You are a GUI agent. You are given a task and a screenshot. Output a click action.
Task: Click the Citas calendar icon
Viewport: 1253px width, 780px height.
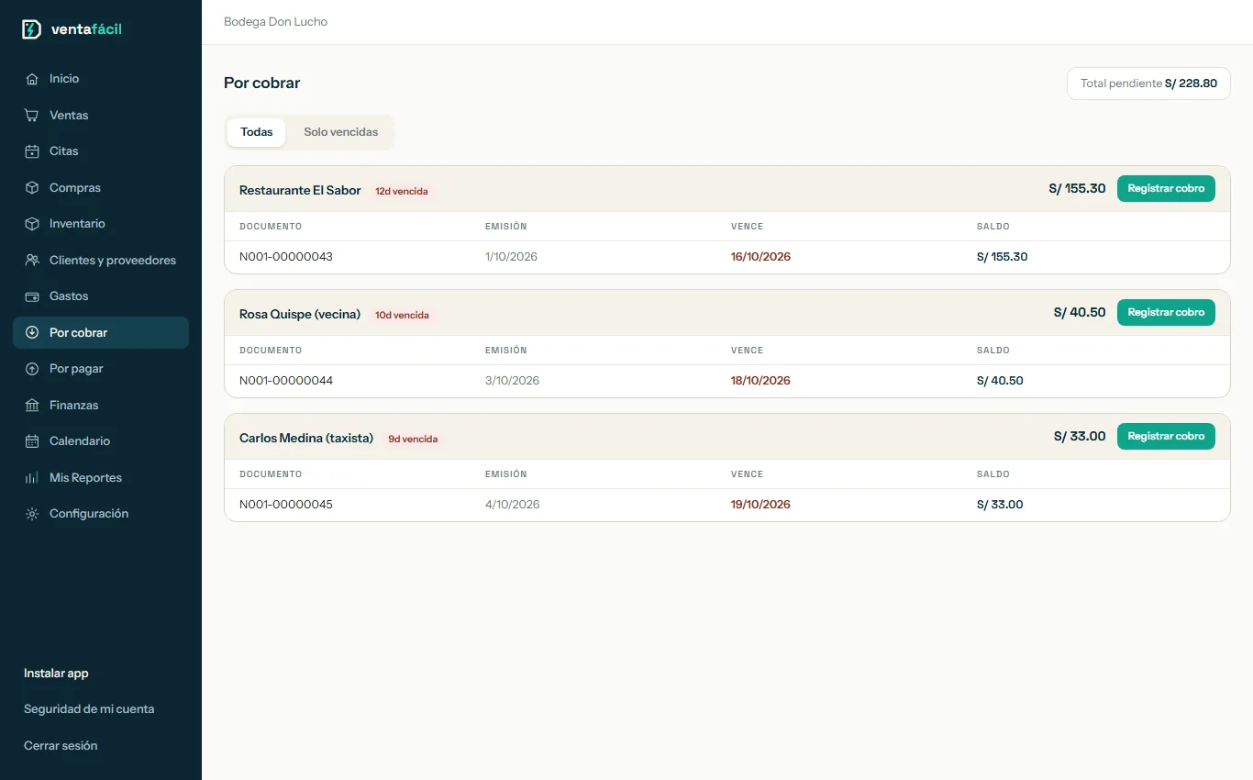[x=32, y=151]
